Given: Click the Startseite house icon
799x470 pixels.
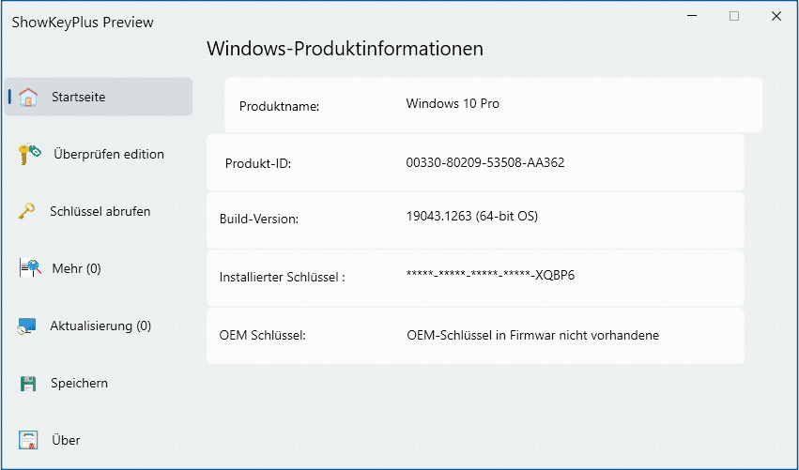Looking at the screenshot, I should click(28, 97).
